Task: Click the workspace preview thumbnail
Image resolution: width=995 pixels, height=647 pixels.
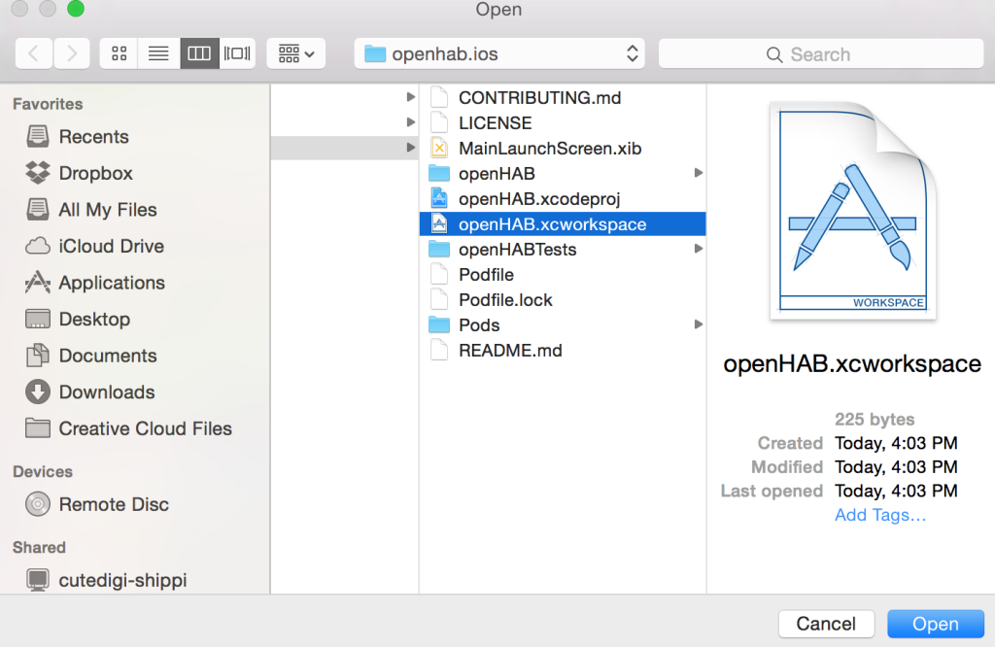Action: tap(852, 209)
